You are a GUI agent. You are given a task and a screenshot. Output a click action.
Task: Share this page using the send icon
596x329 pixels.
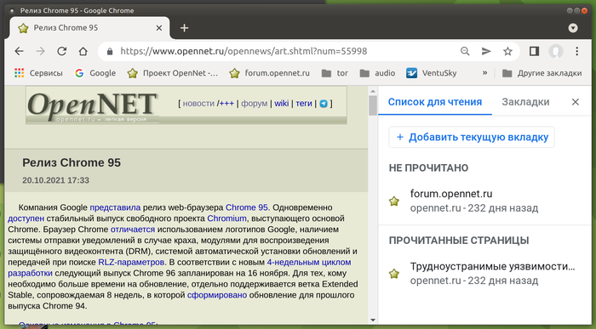486,51
